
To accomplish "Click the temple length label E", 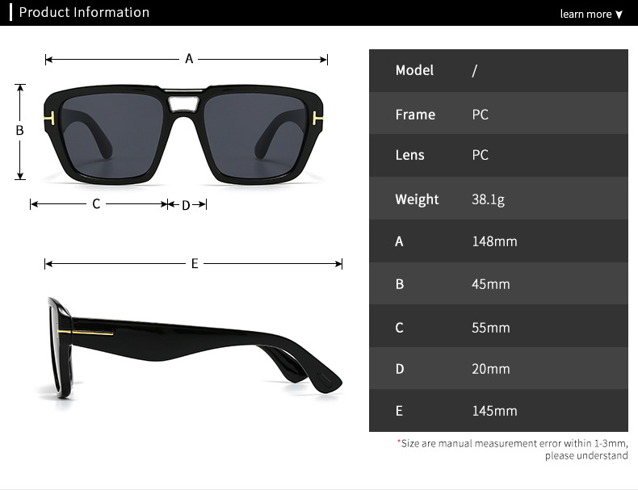I will pyautogui.click(x=195, y=263).
